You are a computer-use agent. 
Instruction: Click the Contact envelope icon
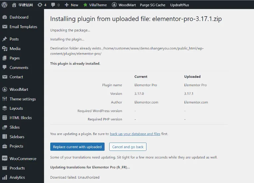tap(5, 77)
